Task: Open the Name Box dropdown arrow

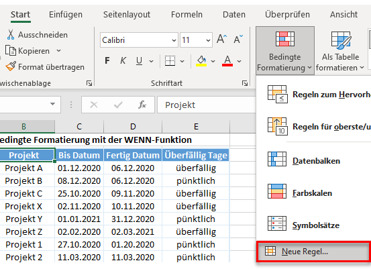Action: [52, 104]
